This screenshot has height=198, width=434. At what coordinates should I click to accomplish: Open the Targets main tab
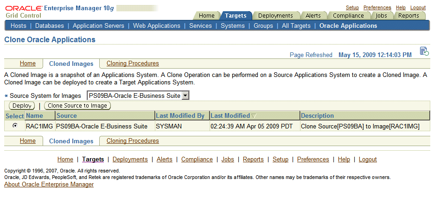coord(236,15)
